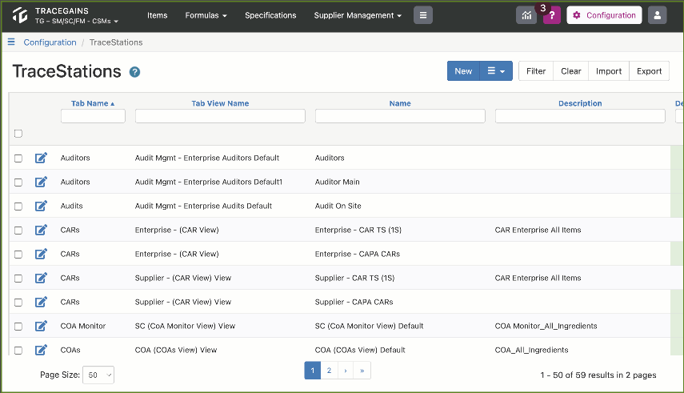Image resolution: width=684 pixels, height=393 pixels.
Task: Open the Items menu
Action: pos(157,15)
